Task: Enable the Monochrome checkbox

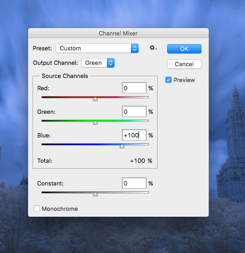Action: pyautogui.click(x=37, y=209)
